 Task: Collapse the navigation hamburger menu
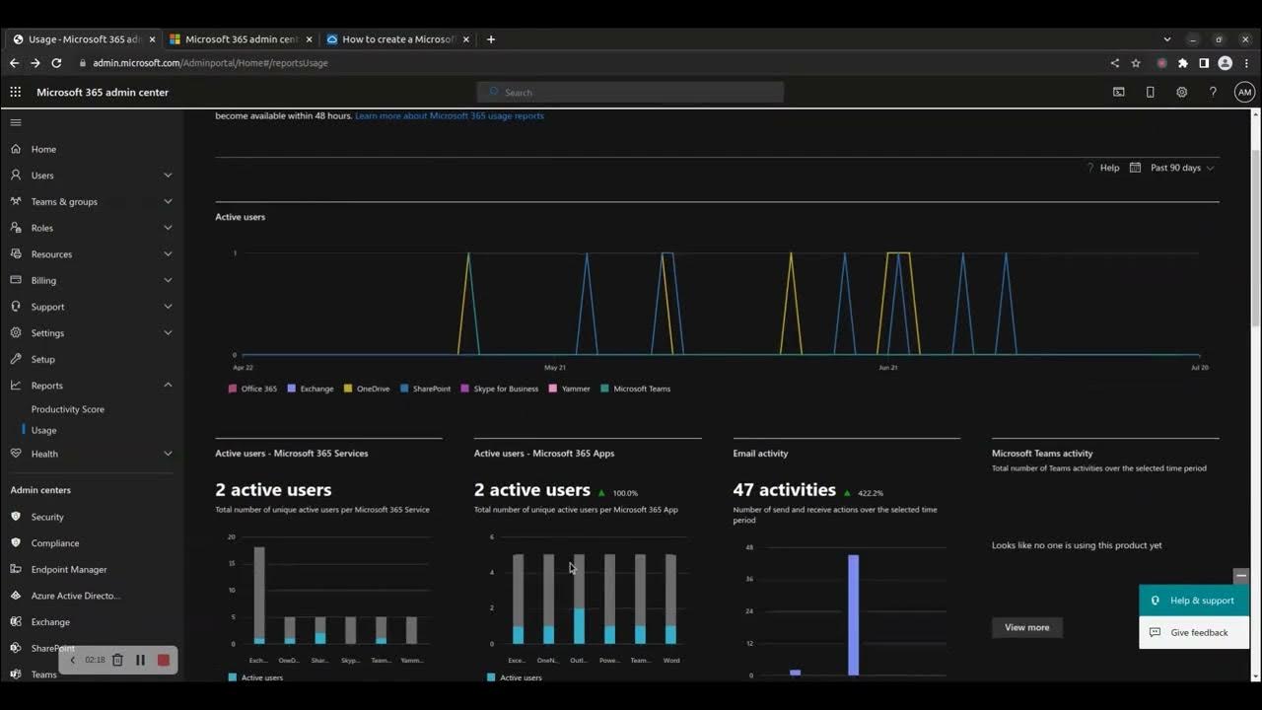16,122
